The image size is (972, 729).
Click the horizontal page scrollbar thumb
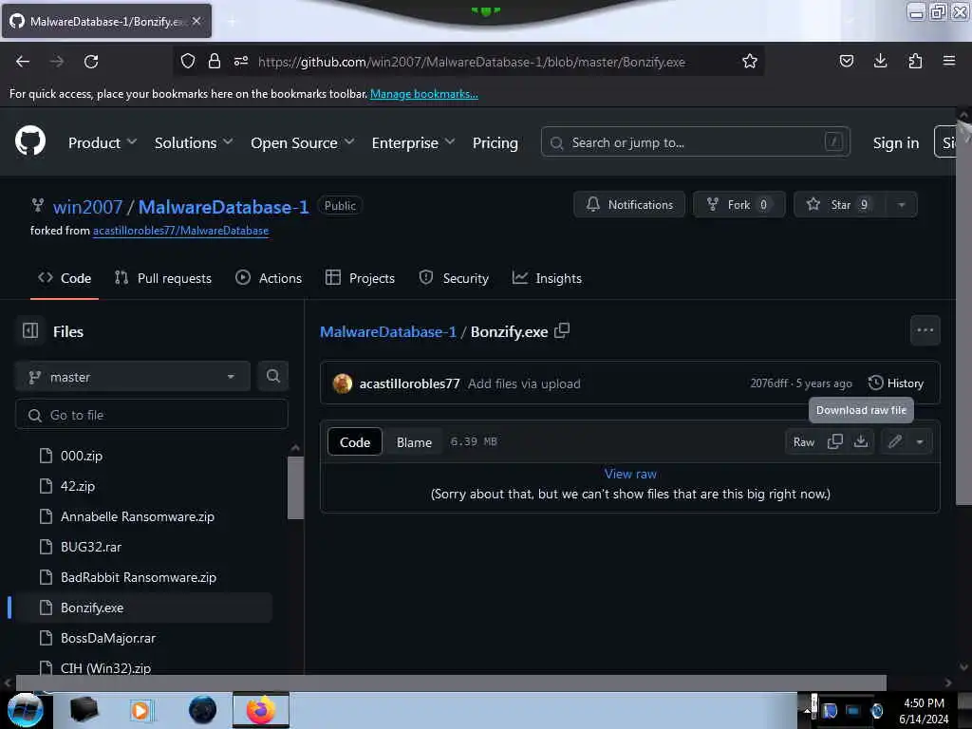pos(451,682)
